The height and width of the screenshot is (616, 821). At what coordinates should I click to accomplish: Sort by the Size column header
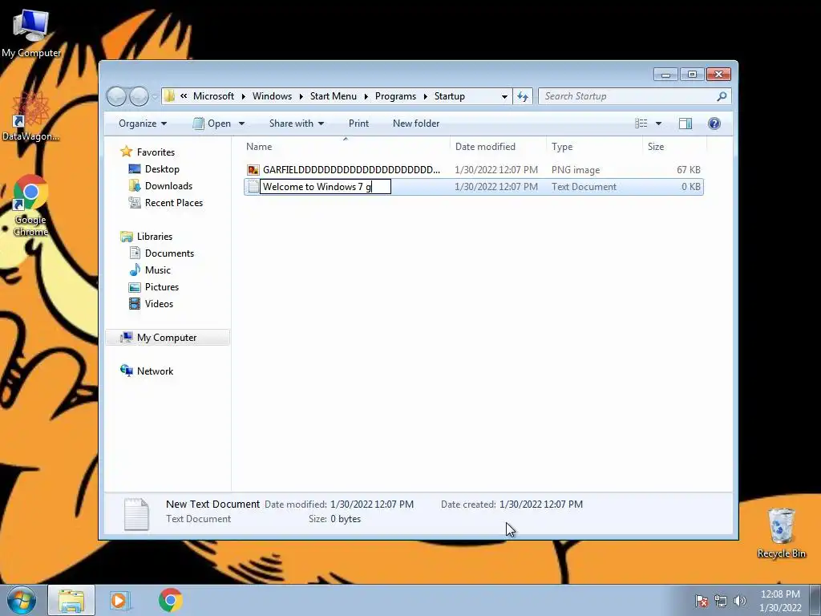(x=675, y=147)
